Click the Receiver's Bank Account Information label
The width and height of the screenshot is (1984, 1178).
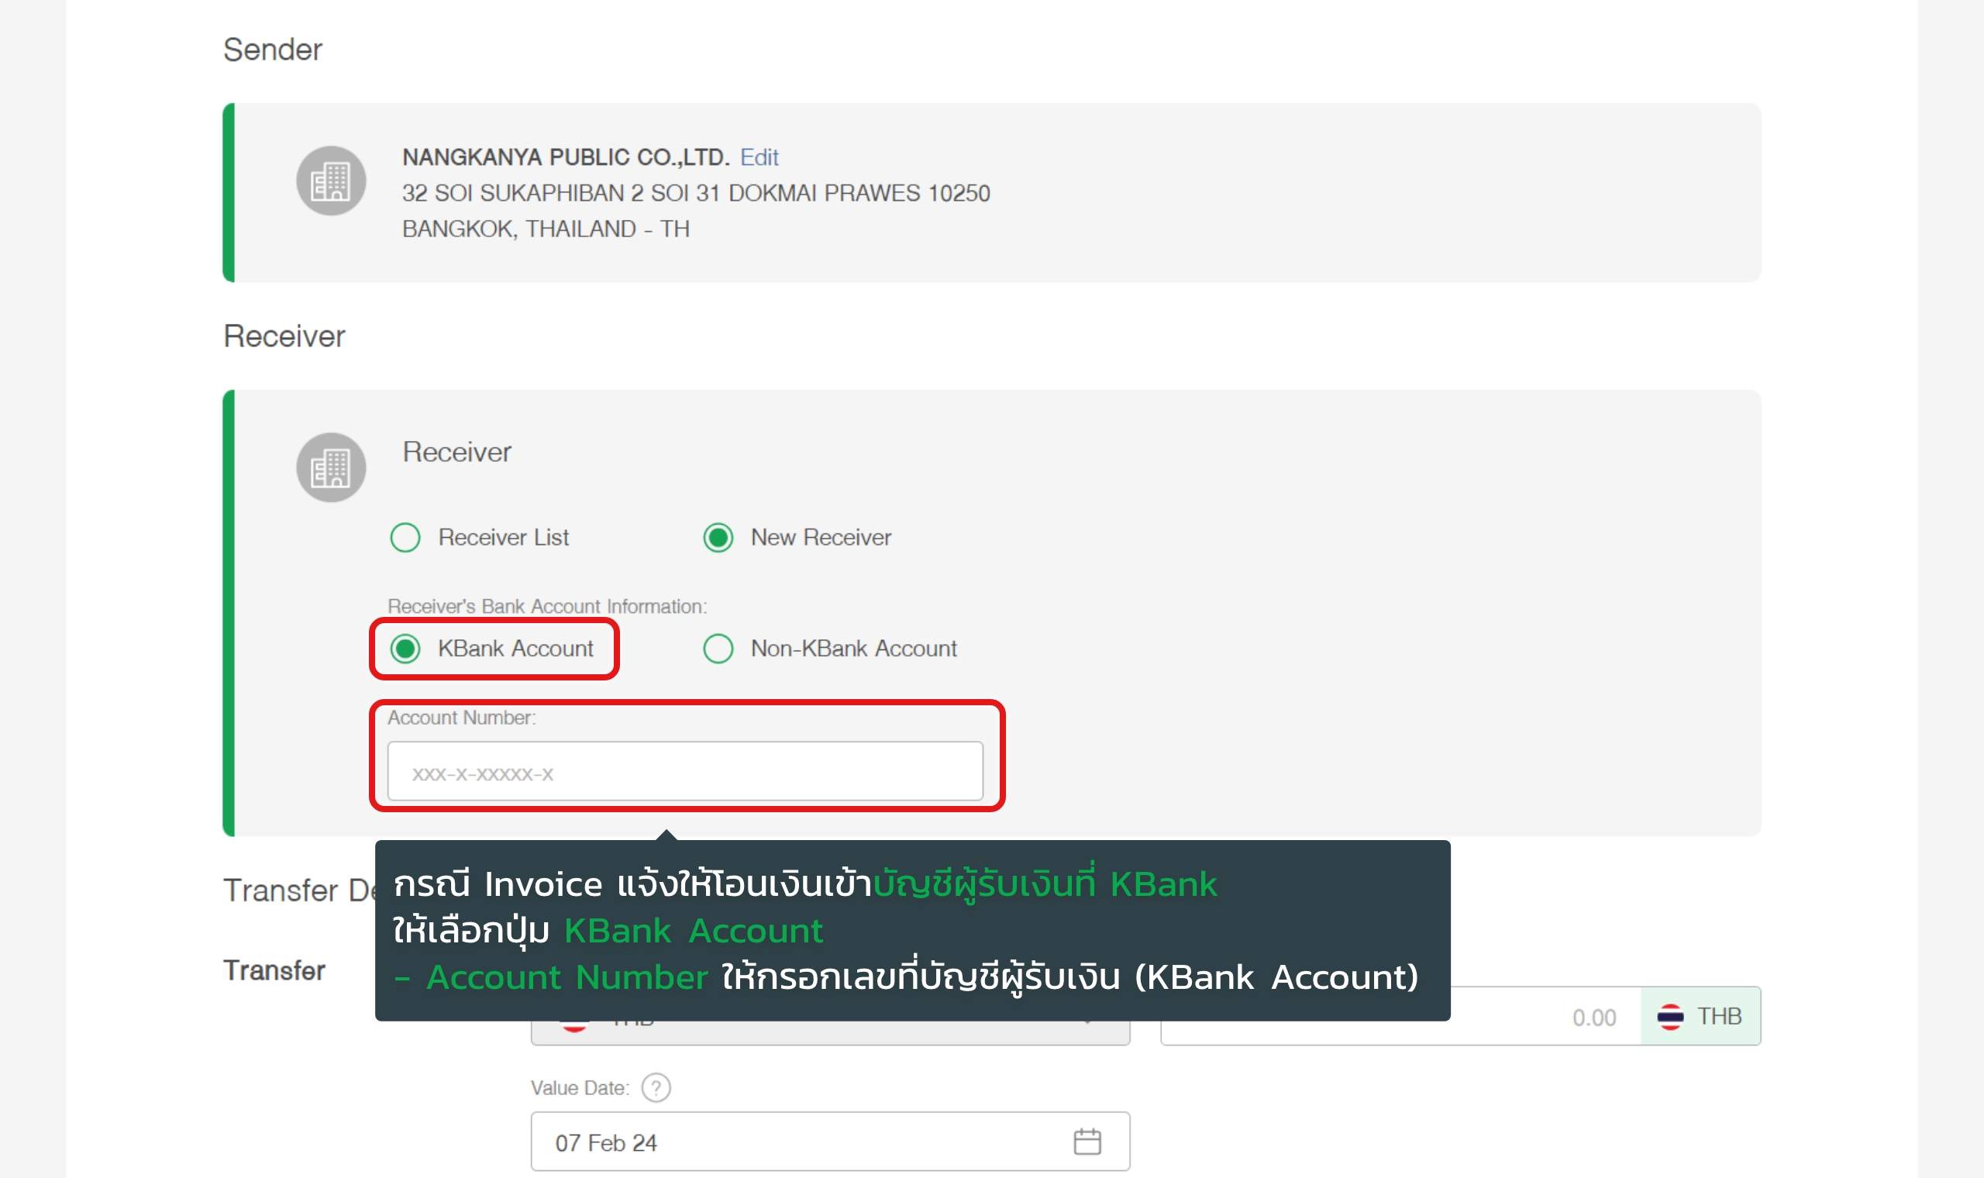coord(546,607)
